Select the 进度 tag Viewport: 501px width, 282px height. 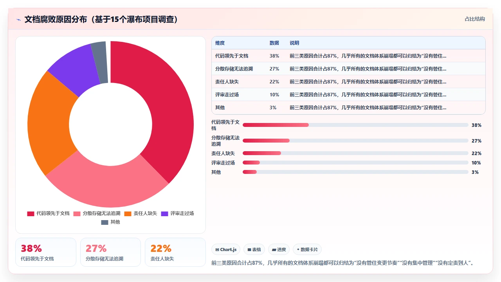tap(279, 249)
